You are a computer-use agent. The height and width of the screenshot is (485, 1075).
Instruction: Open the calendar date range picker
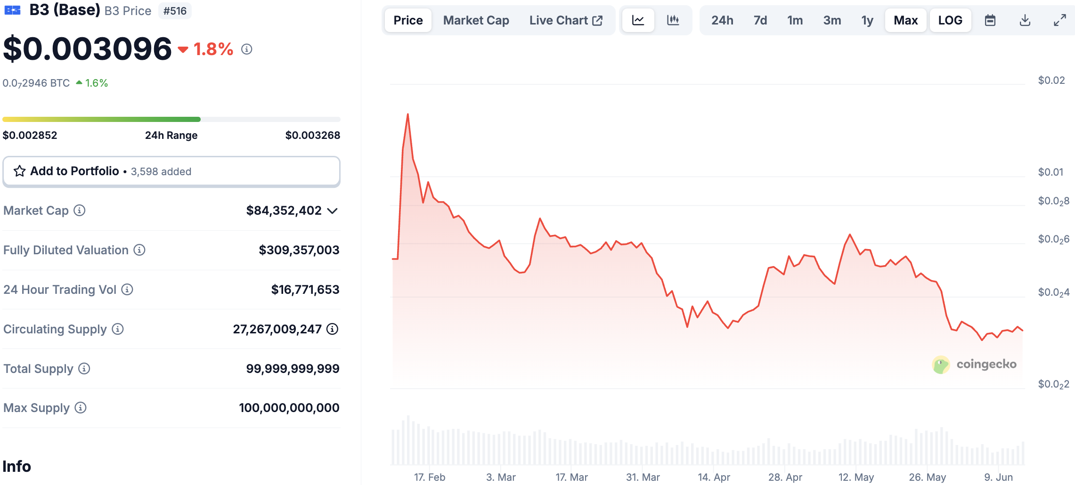click(x=990, y=20)
